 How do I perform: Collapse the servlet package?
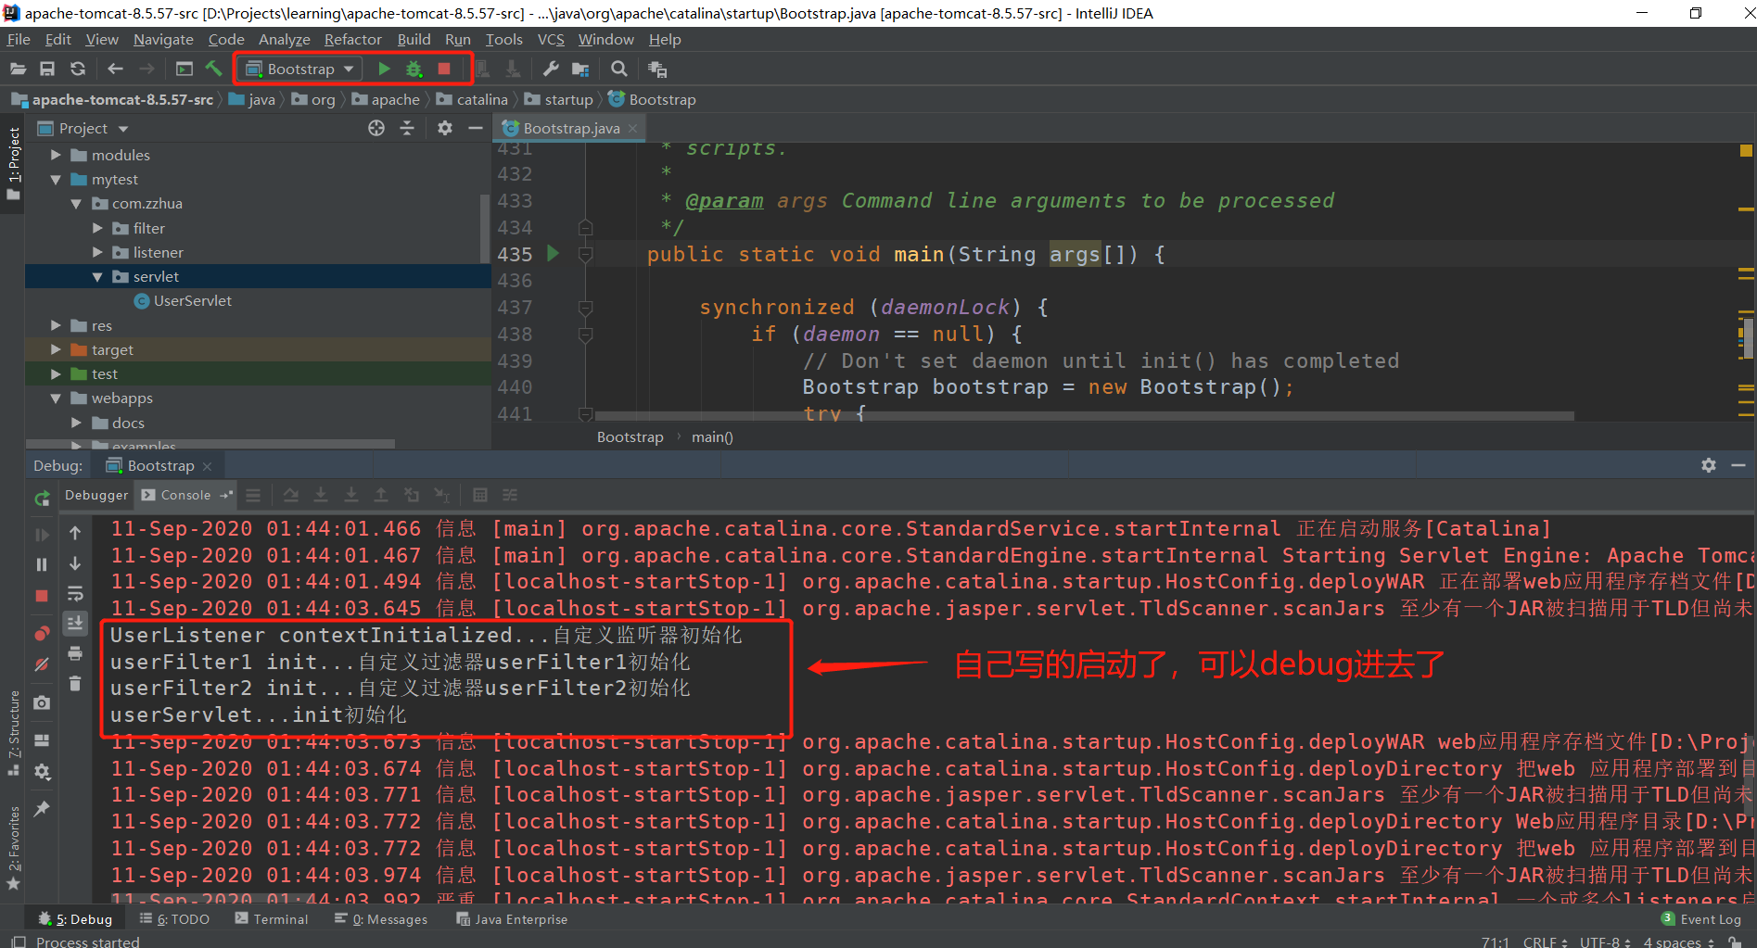point(97,277)
